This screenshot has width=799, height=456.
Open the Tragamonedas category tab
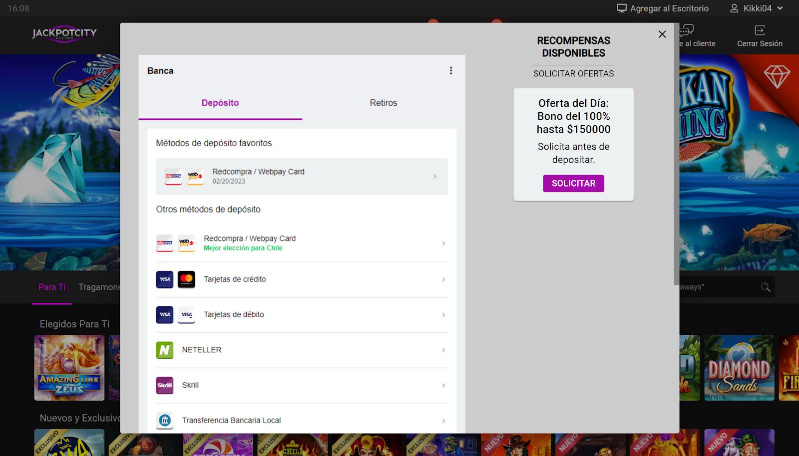99,287
